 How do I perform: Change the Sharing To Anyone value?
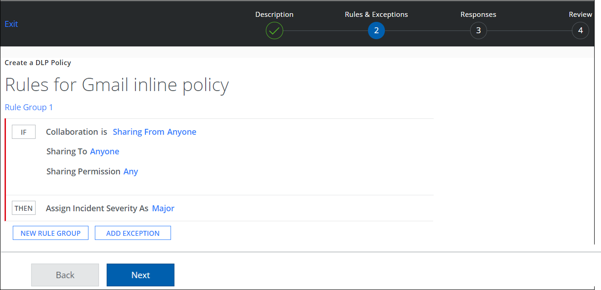click(104, 152)
